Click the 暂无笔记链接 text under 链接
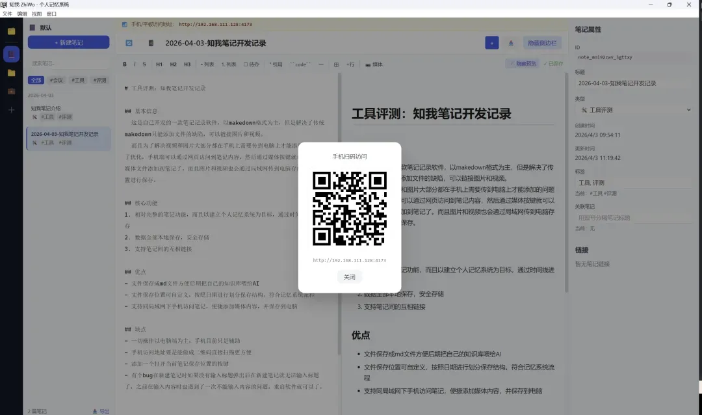The image size is (702, 415). tap(592, 264)
